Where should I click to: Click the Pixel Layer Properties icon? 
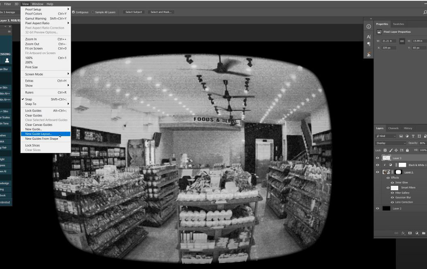[379, 32]
